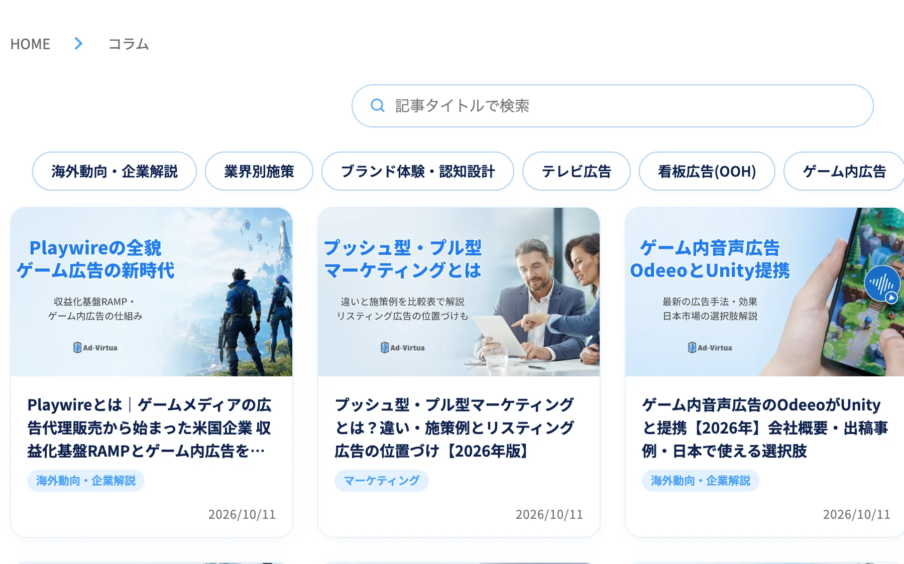Select the ブランド体験・認知設計 filter pill
This screenshot has width=904, height=564.
(x=418, y=171)
